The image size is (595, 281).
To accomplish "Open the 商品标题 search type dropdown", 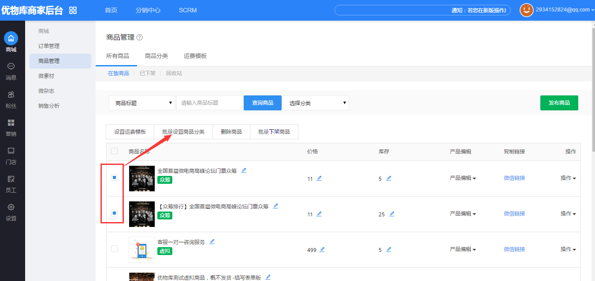I will coord(142,103).
